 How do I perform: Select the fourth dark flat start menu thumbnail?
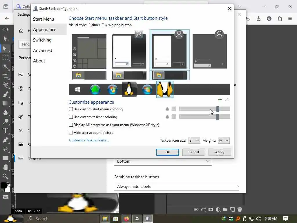click(210, 49)
